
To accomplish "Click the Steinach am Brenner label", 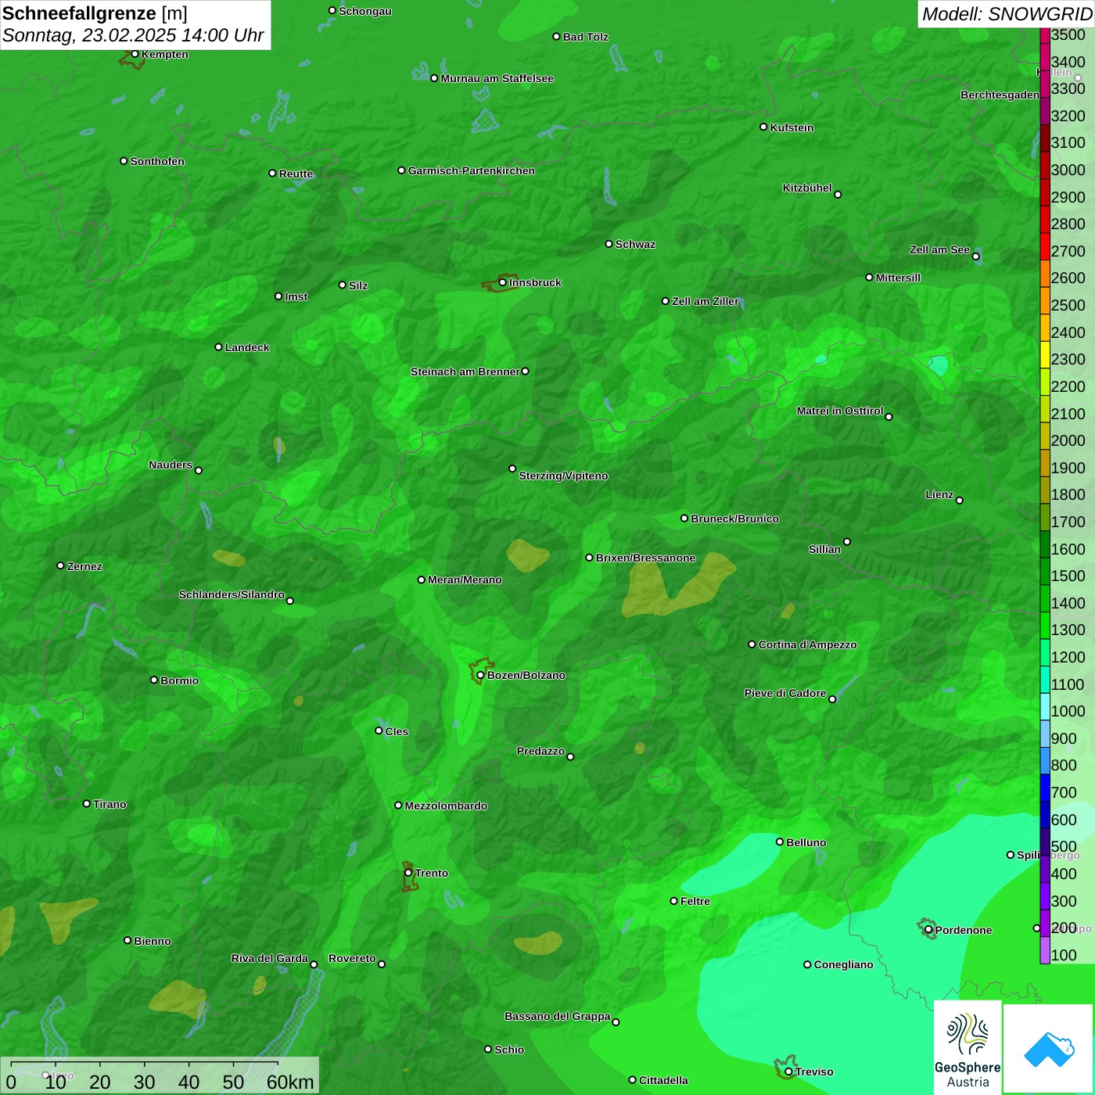I will 465,372.
